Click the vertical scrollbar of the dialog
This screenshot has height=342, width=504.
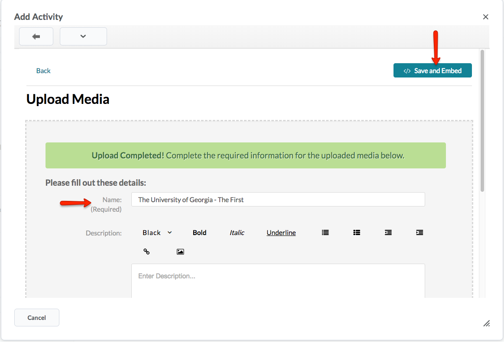(482, 121)
